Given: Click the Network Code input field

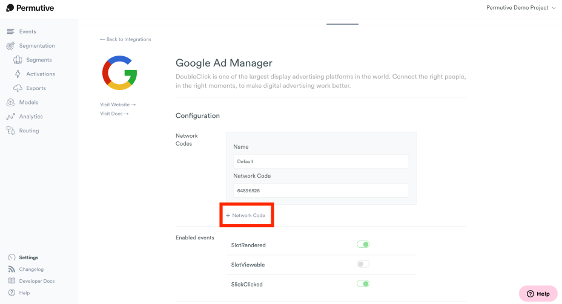Looking at the screenshot, I should pyautogui.click(x=321, y=190).
